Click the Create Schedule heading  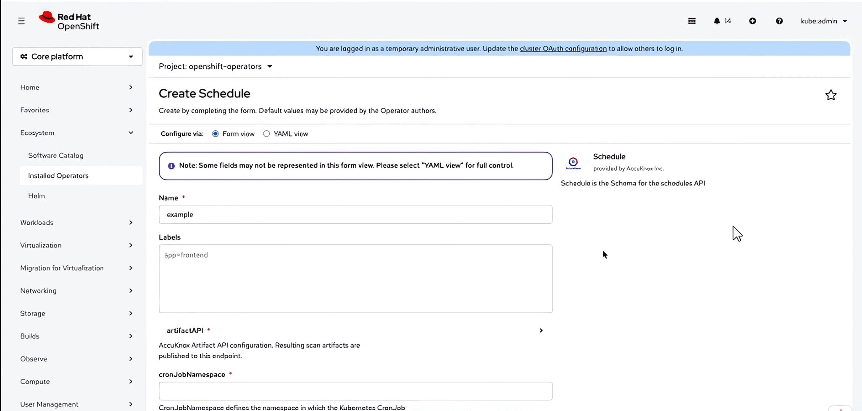(x=205, y=93)
